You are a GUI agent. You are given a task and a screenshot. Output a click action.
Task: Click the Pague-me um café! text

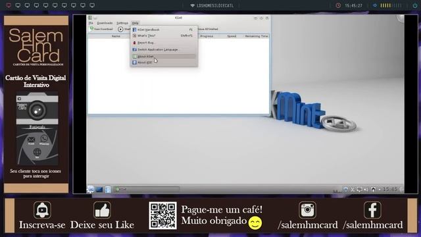222,209
